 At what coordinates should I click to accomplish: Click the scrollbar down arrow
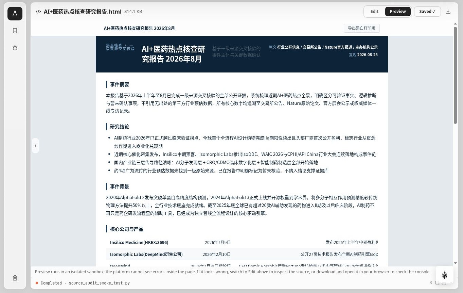456,263
